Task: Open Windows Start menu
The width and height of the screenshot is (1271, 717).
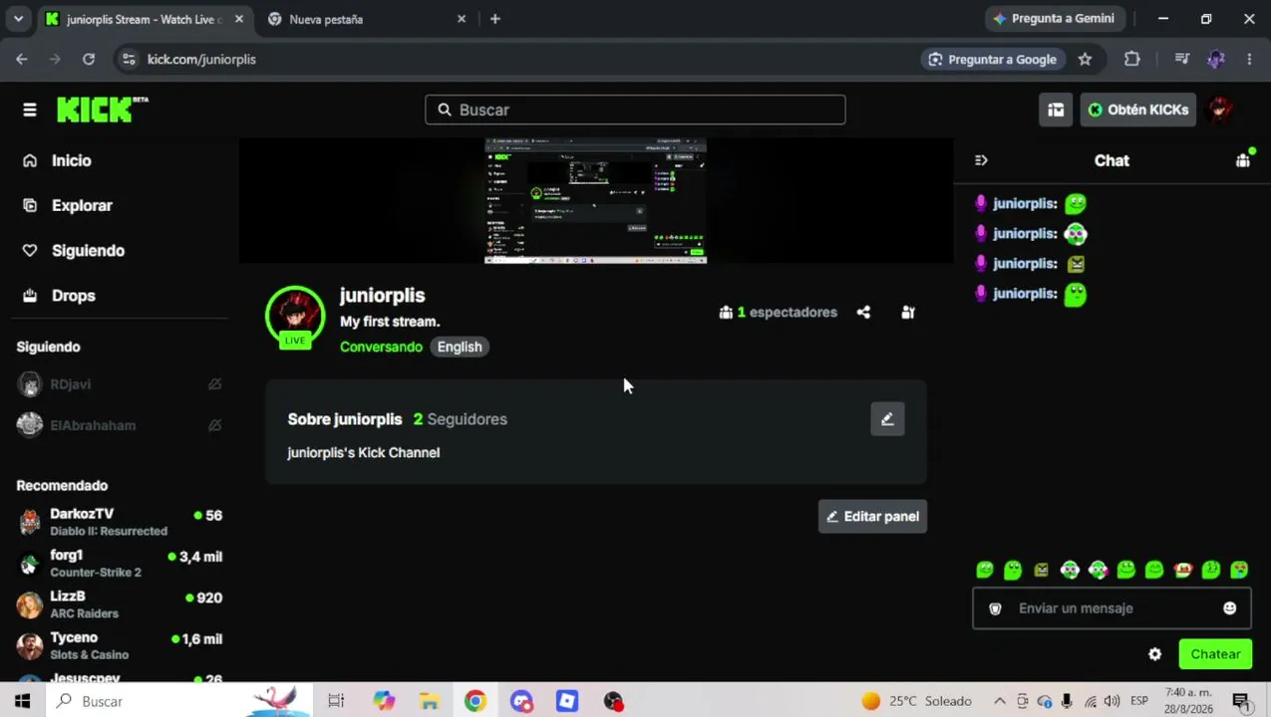Action: pos(22,701)
